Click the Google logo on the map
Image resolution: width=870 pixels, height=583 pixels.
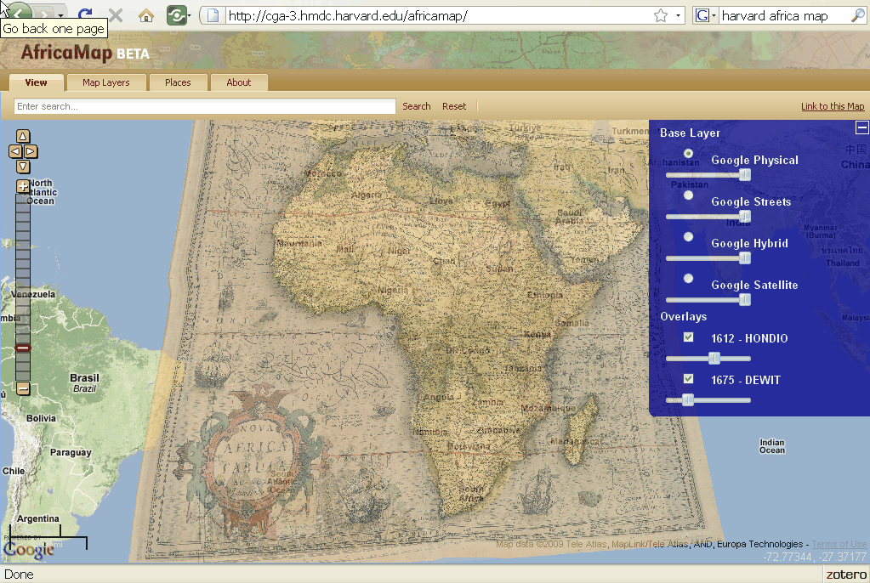(x=29, y=549)
